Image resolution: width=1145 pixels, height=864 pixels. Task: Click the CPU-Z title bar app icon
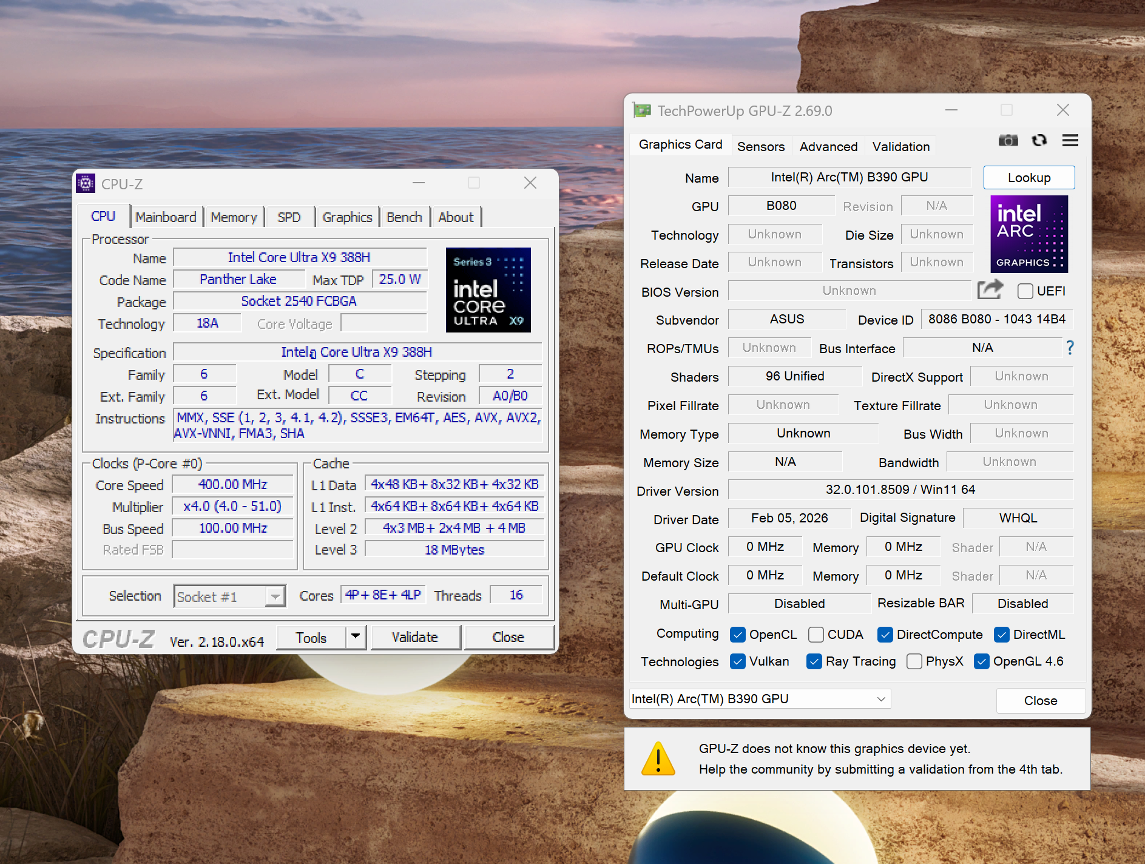[86, 183]
